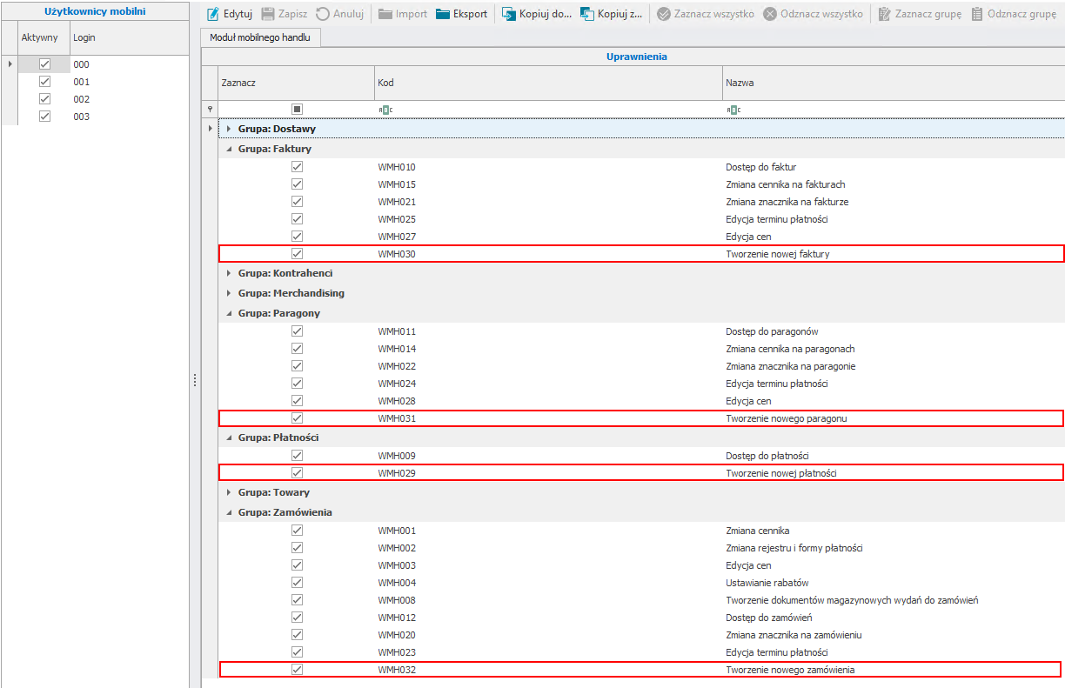The width and height of the screenshot is (1065, 688).
Task: Click the filter icon in Kod column
Action: 385,110
